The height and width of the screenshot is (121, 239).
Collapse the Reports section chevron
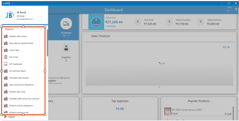coord(41,29)
